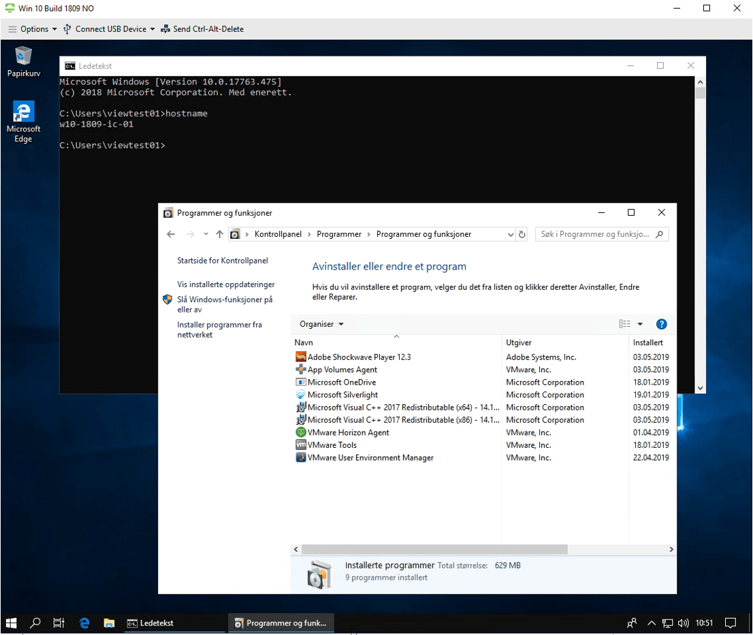Open the recent locations dropdown arrow

pyautogui.click(x=206, y=234)
